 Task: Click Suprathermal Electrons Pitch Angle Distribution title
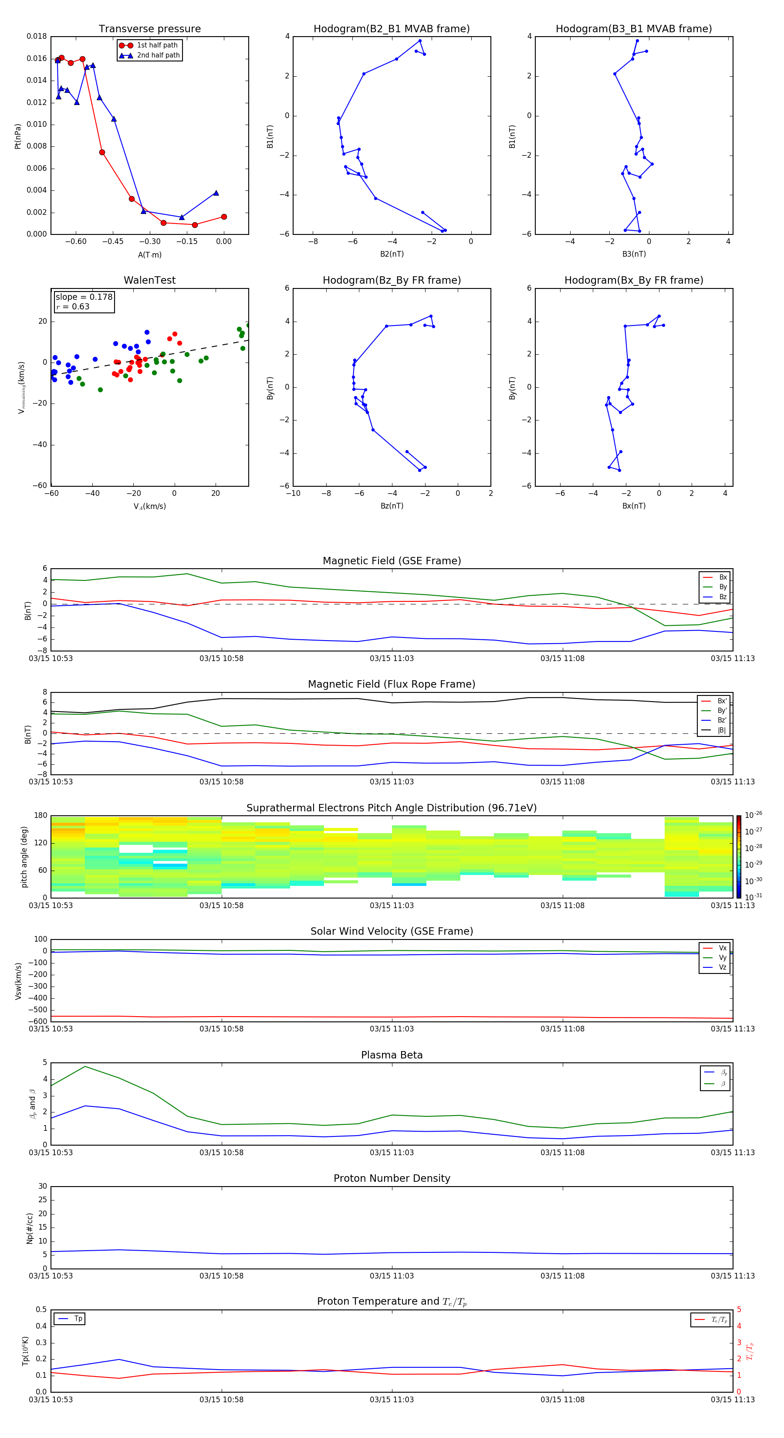coord(392,808)
